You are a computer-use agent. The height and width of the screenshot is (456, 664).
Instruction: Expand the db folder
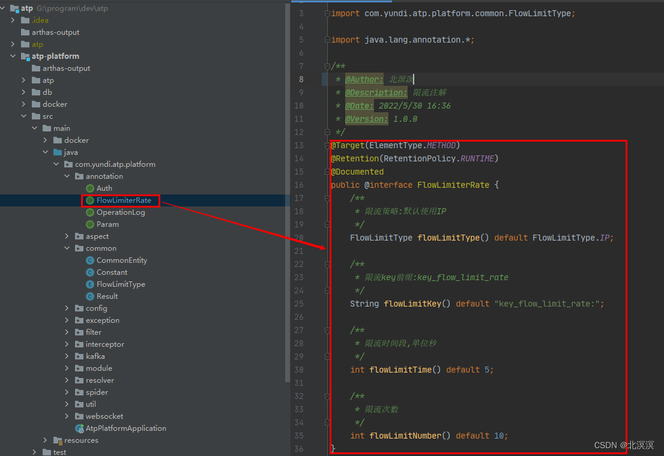(x=24, y=92)
